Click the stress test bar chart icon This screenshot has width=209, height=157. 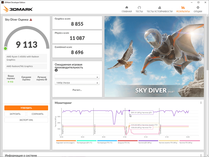click(160, 8)
